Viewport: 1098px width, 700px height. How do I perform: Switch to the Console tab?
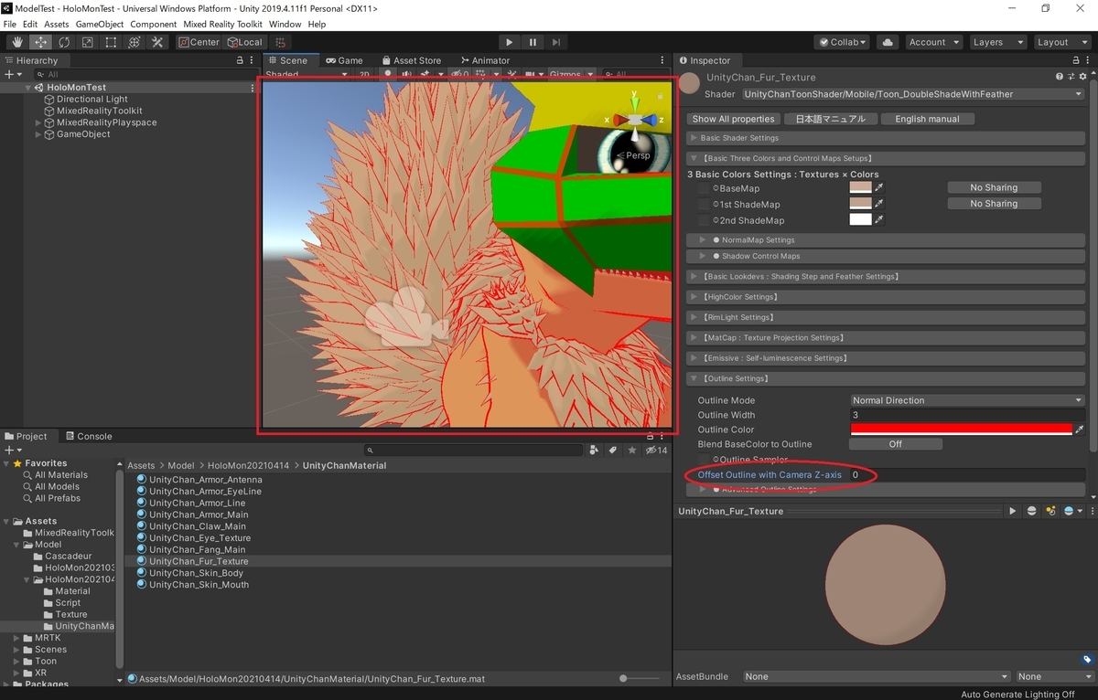(x=88, y=437)
